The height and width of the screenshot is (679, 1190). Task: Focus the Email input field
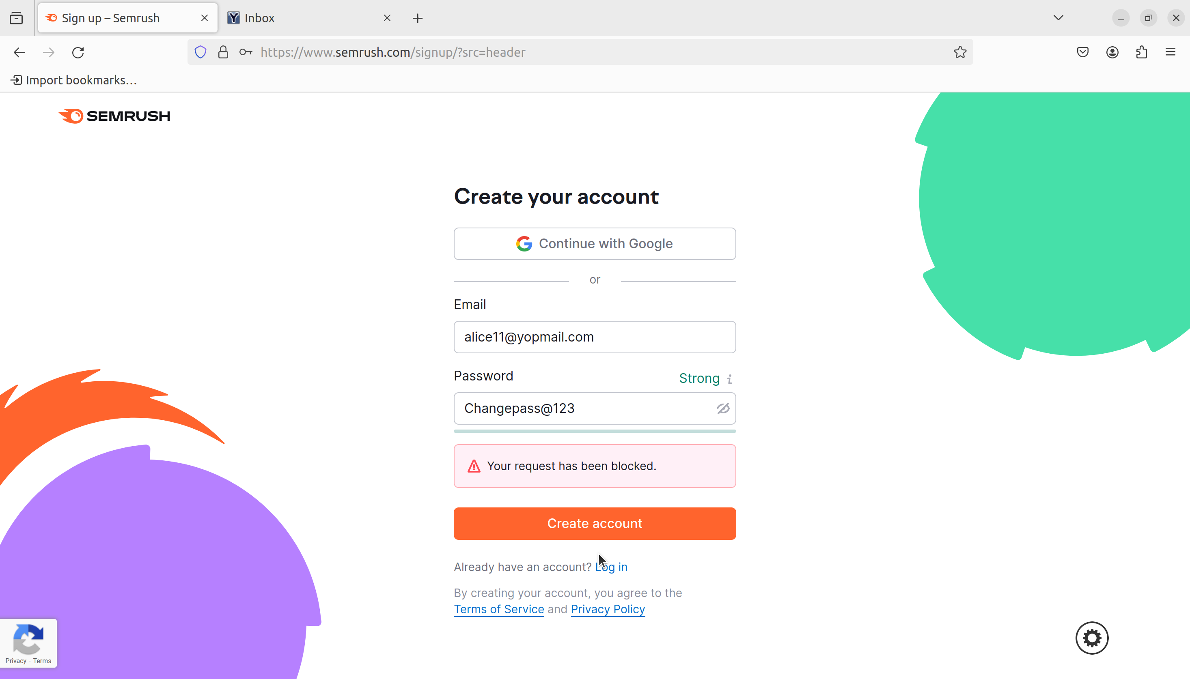click(595, 337)
